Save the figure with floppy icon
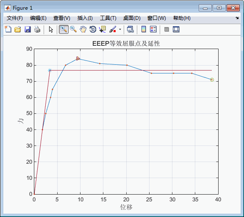Screen dimensions: 244x217 coord(28,29)
